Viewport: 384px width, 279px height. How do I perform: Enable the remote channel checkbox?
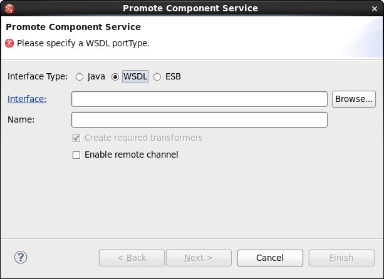click(76, 155)
